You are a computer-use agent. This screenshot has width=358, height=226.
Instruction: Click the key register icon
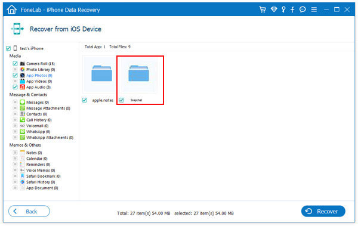283,10
